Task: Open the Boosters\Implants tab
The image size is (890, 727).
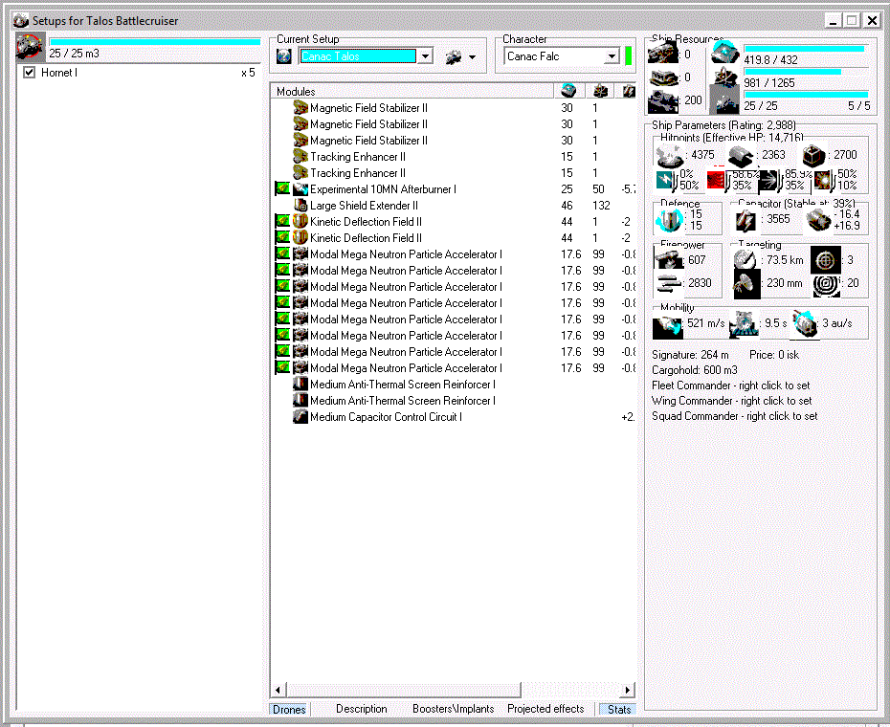Action: [x=453, y=709]
